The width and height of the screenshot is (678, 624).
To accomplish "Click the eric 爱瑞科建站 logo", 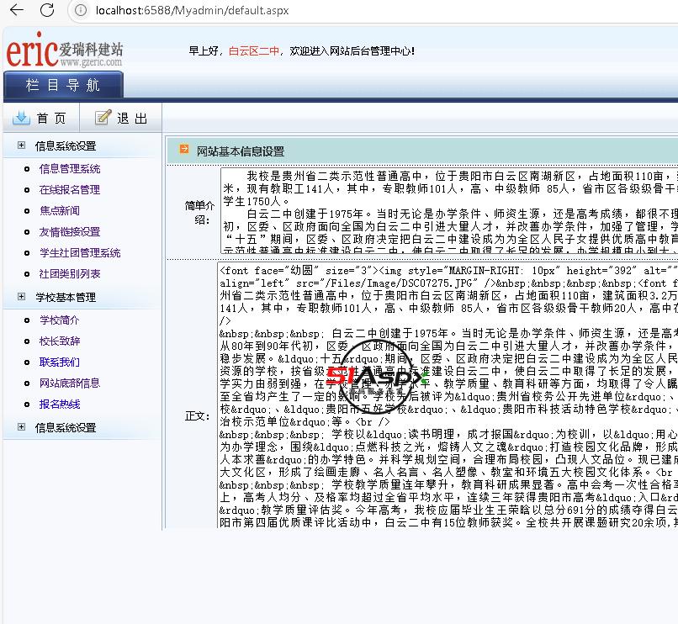I will (x=65, y=50).
